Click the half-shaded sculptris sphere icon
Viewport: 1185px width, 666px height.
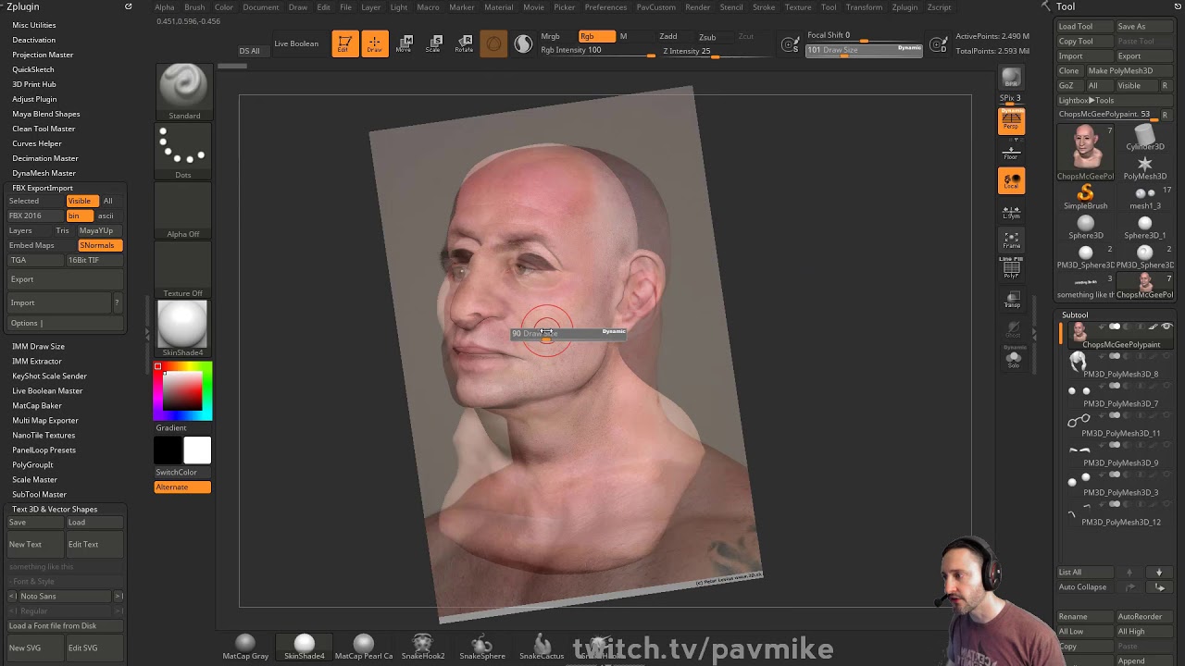(523, 43)
